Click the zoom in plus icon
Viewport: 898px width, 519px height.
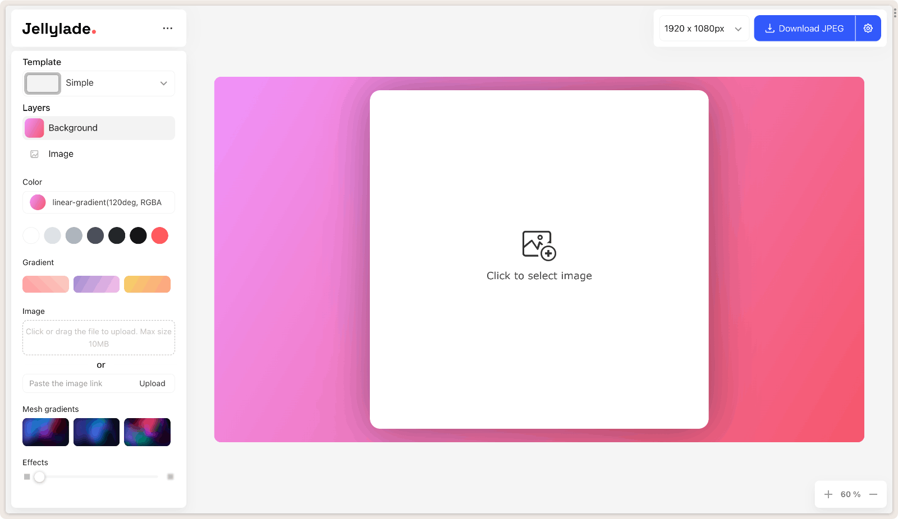point(828,494)
